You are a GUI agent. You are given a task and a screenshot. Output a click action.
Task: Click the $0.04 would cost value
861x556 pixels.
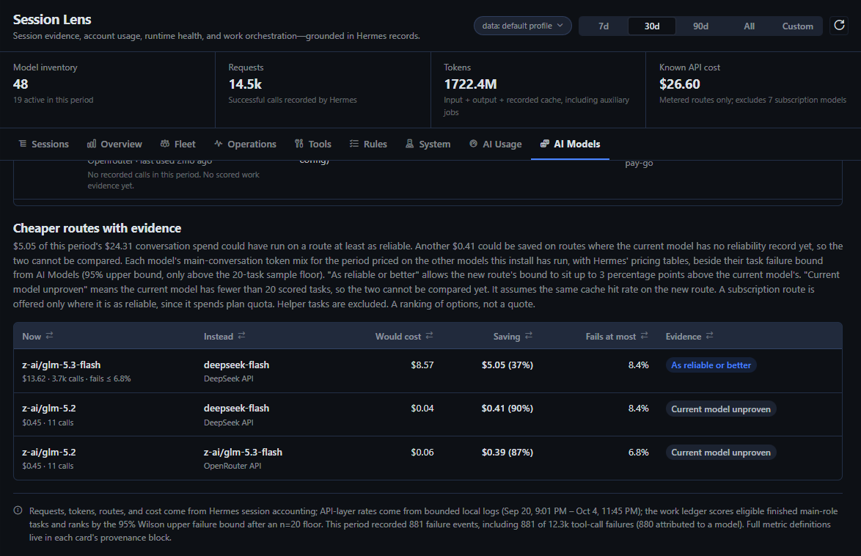tap(422, 409)
